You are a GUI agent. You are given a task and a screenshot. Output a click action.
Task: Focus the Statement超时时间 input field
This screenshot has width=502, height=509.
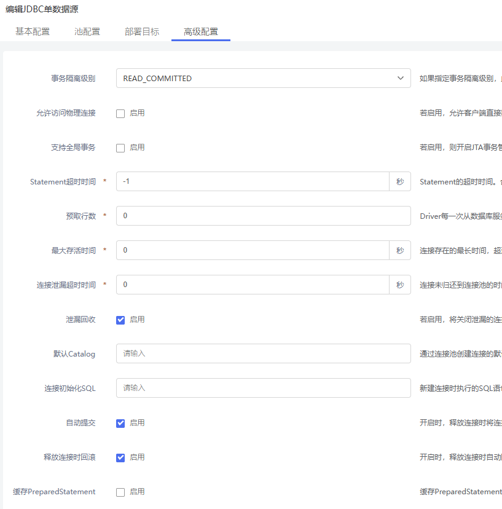click(253, 181)
